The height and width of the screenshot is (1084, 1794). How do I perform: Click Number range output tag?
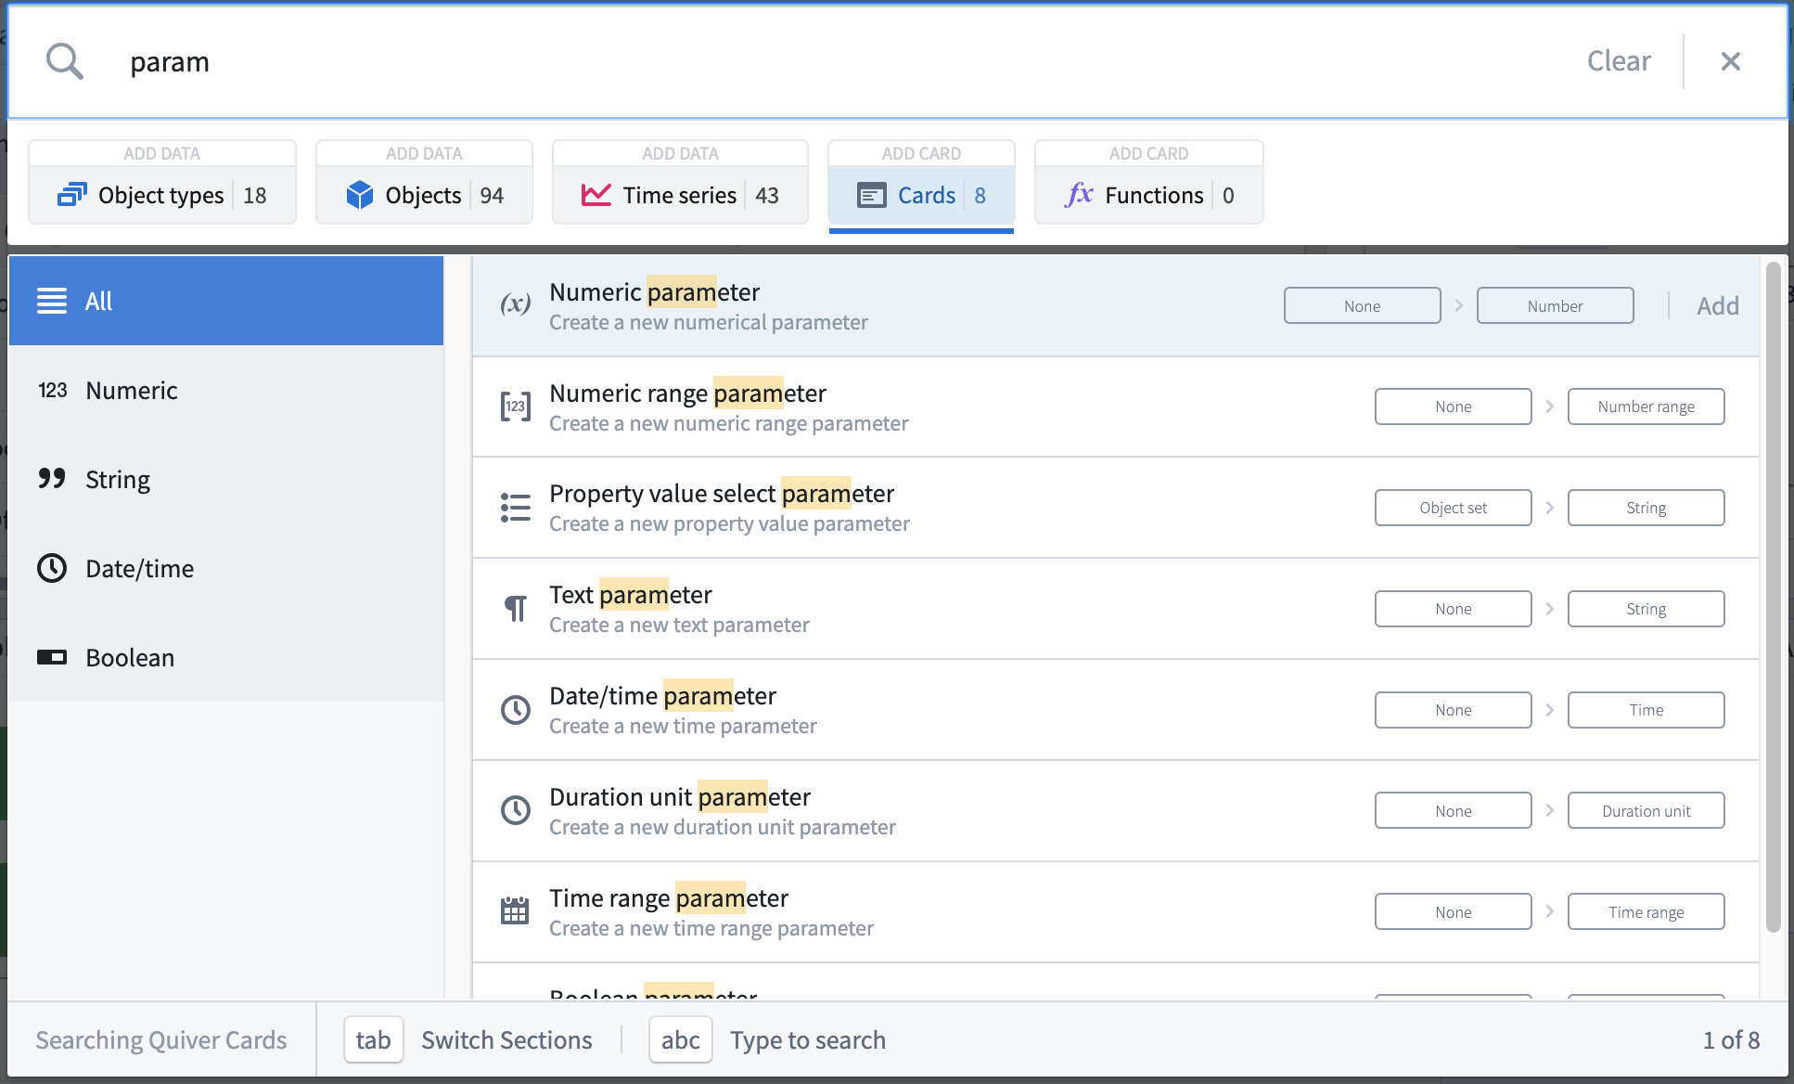click(x=1646, y=406)
